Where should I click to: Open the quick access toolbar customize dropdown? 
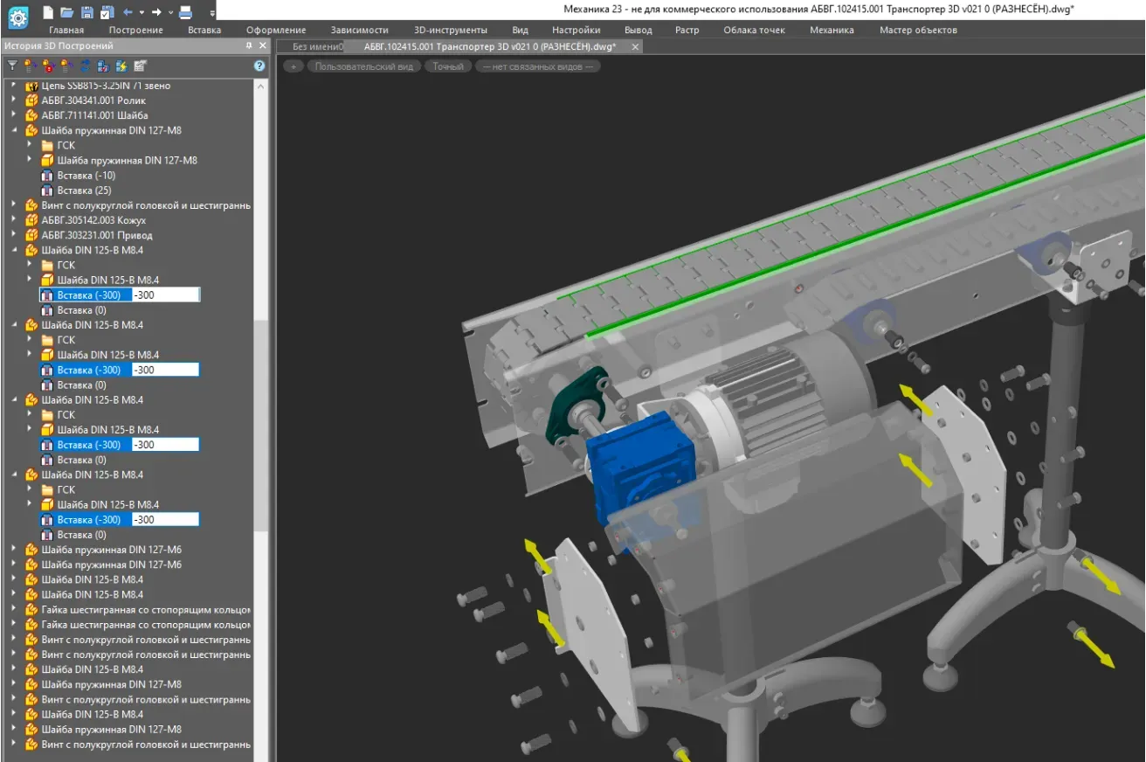click(212, 13)
